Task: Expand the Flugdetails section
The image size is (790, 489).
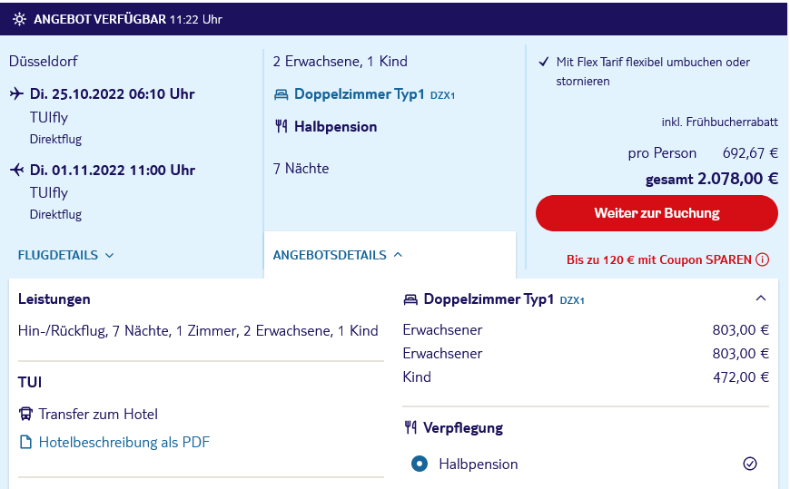Action: (65, 255)
